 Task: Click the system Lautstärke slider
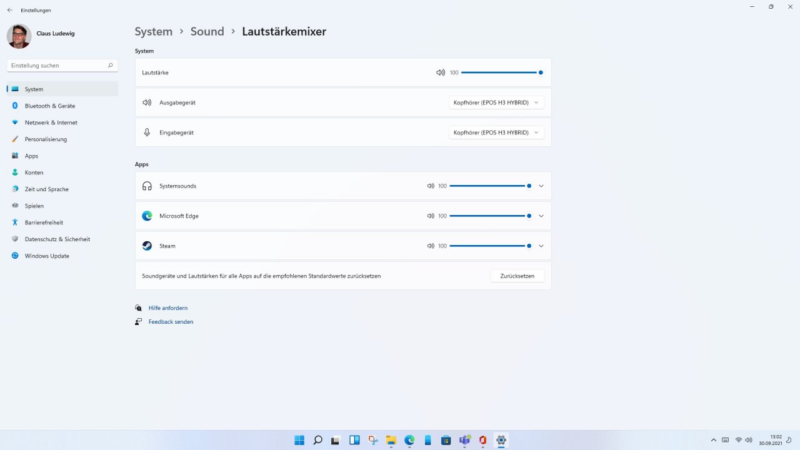coord(502,72)
